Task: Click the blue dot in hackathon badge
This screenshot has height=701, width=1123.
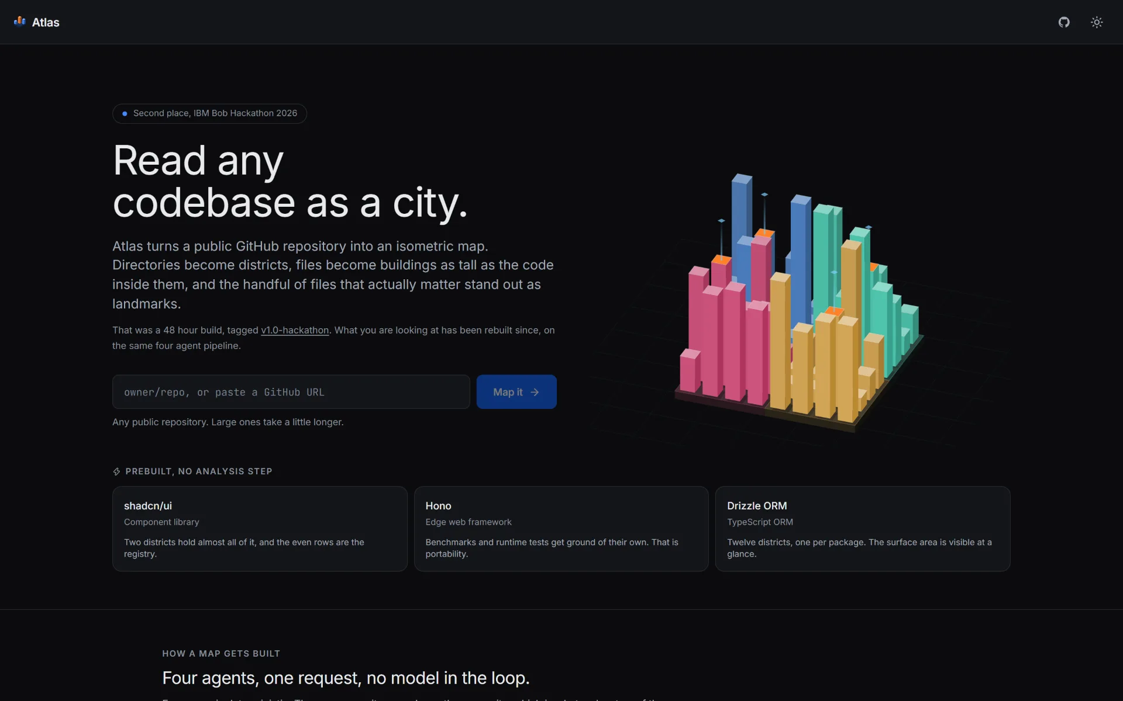Action: (x=125, y=113)
